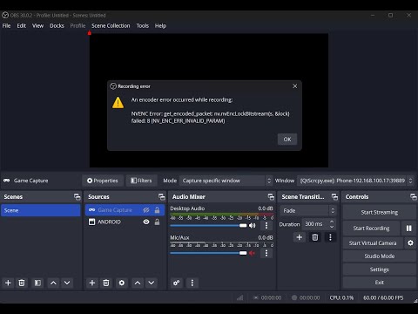This screenshot has width=418, height=314.
Task: Pop out the Sources dock
Action: point(161,197)
